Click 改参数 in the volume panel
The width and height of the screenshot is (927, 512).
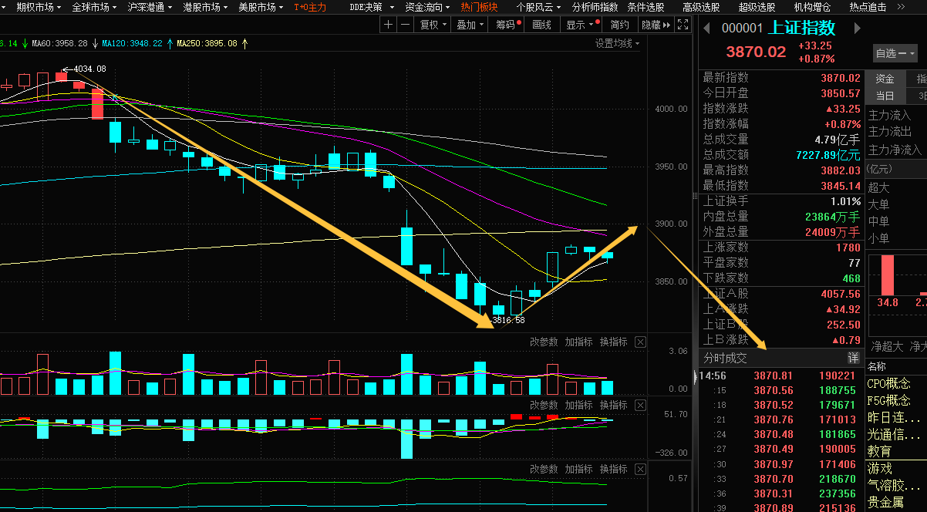pyautogui.click(x=544, y=342)
